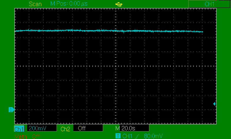Select the Ch1 channel label
231x139 pixels.
coord(19,129)
